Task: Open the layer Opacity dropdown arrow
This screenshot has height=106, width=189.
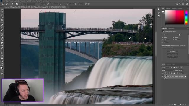Action: coord(183,70)
